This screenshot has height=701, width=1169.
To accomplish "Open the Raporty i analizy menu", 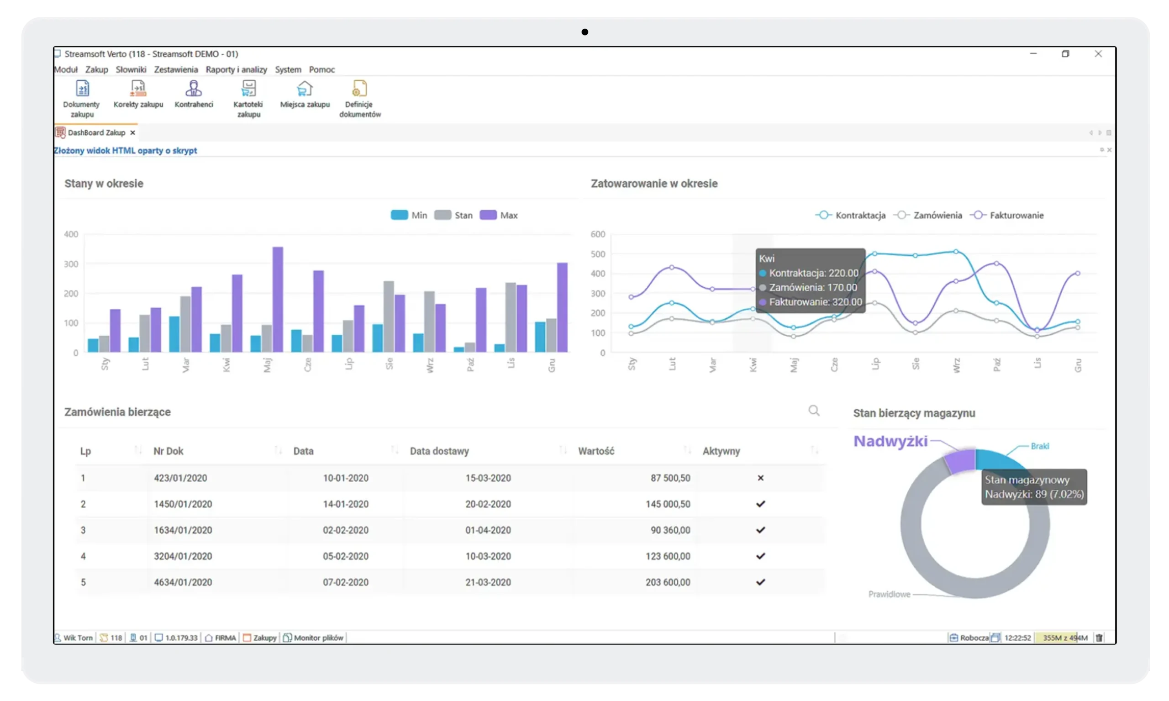I will [x=236, y=69].
